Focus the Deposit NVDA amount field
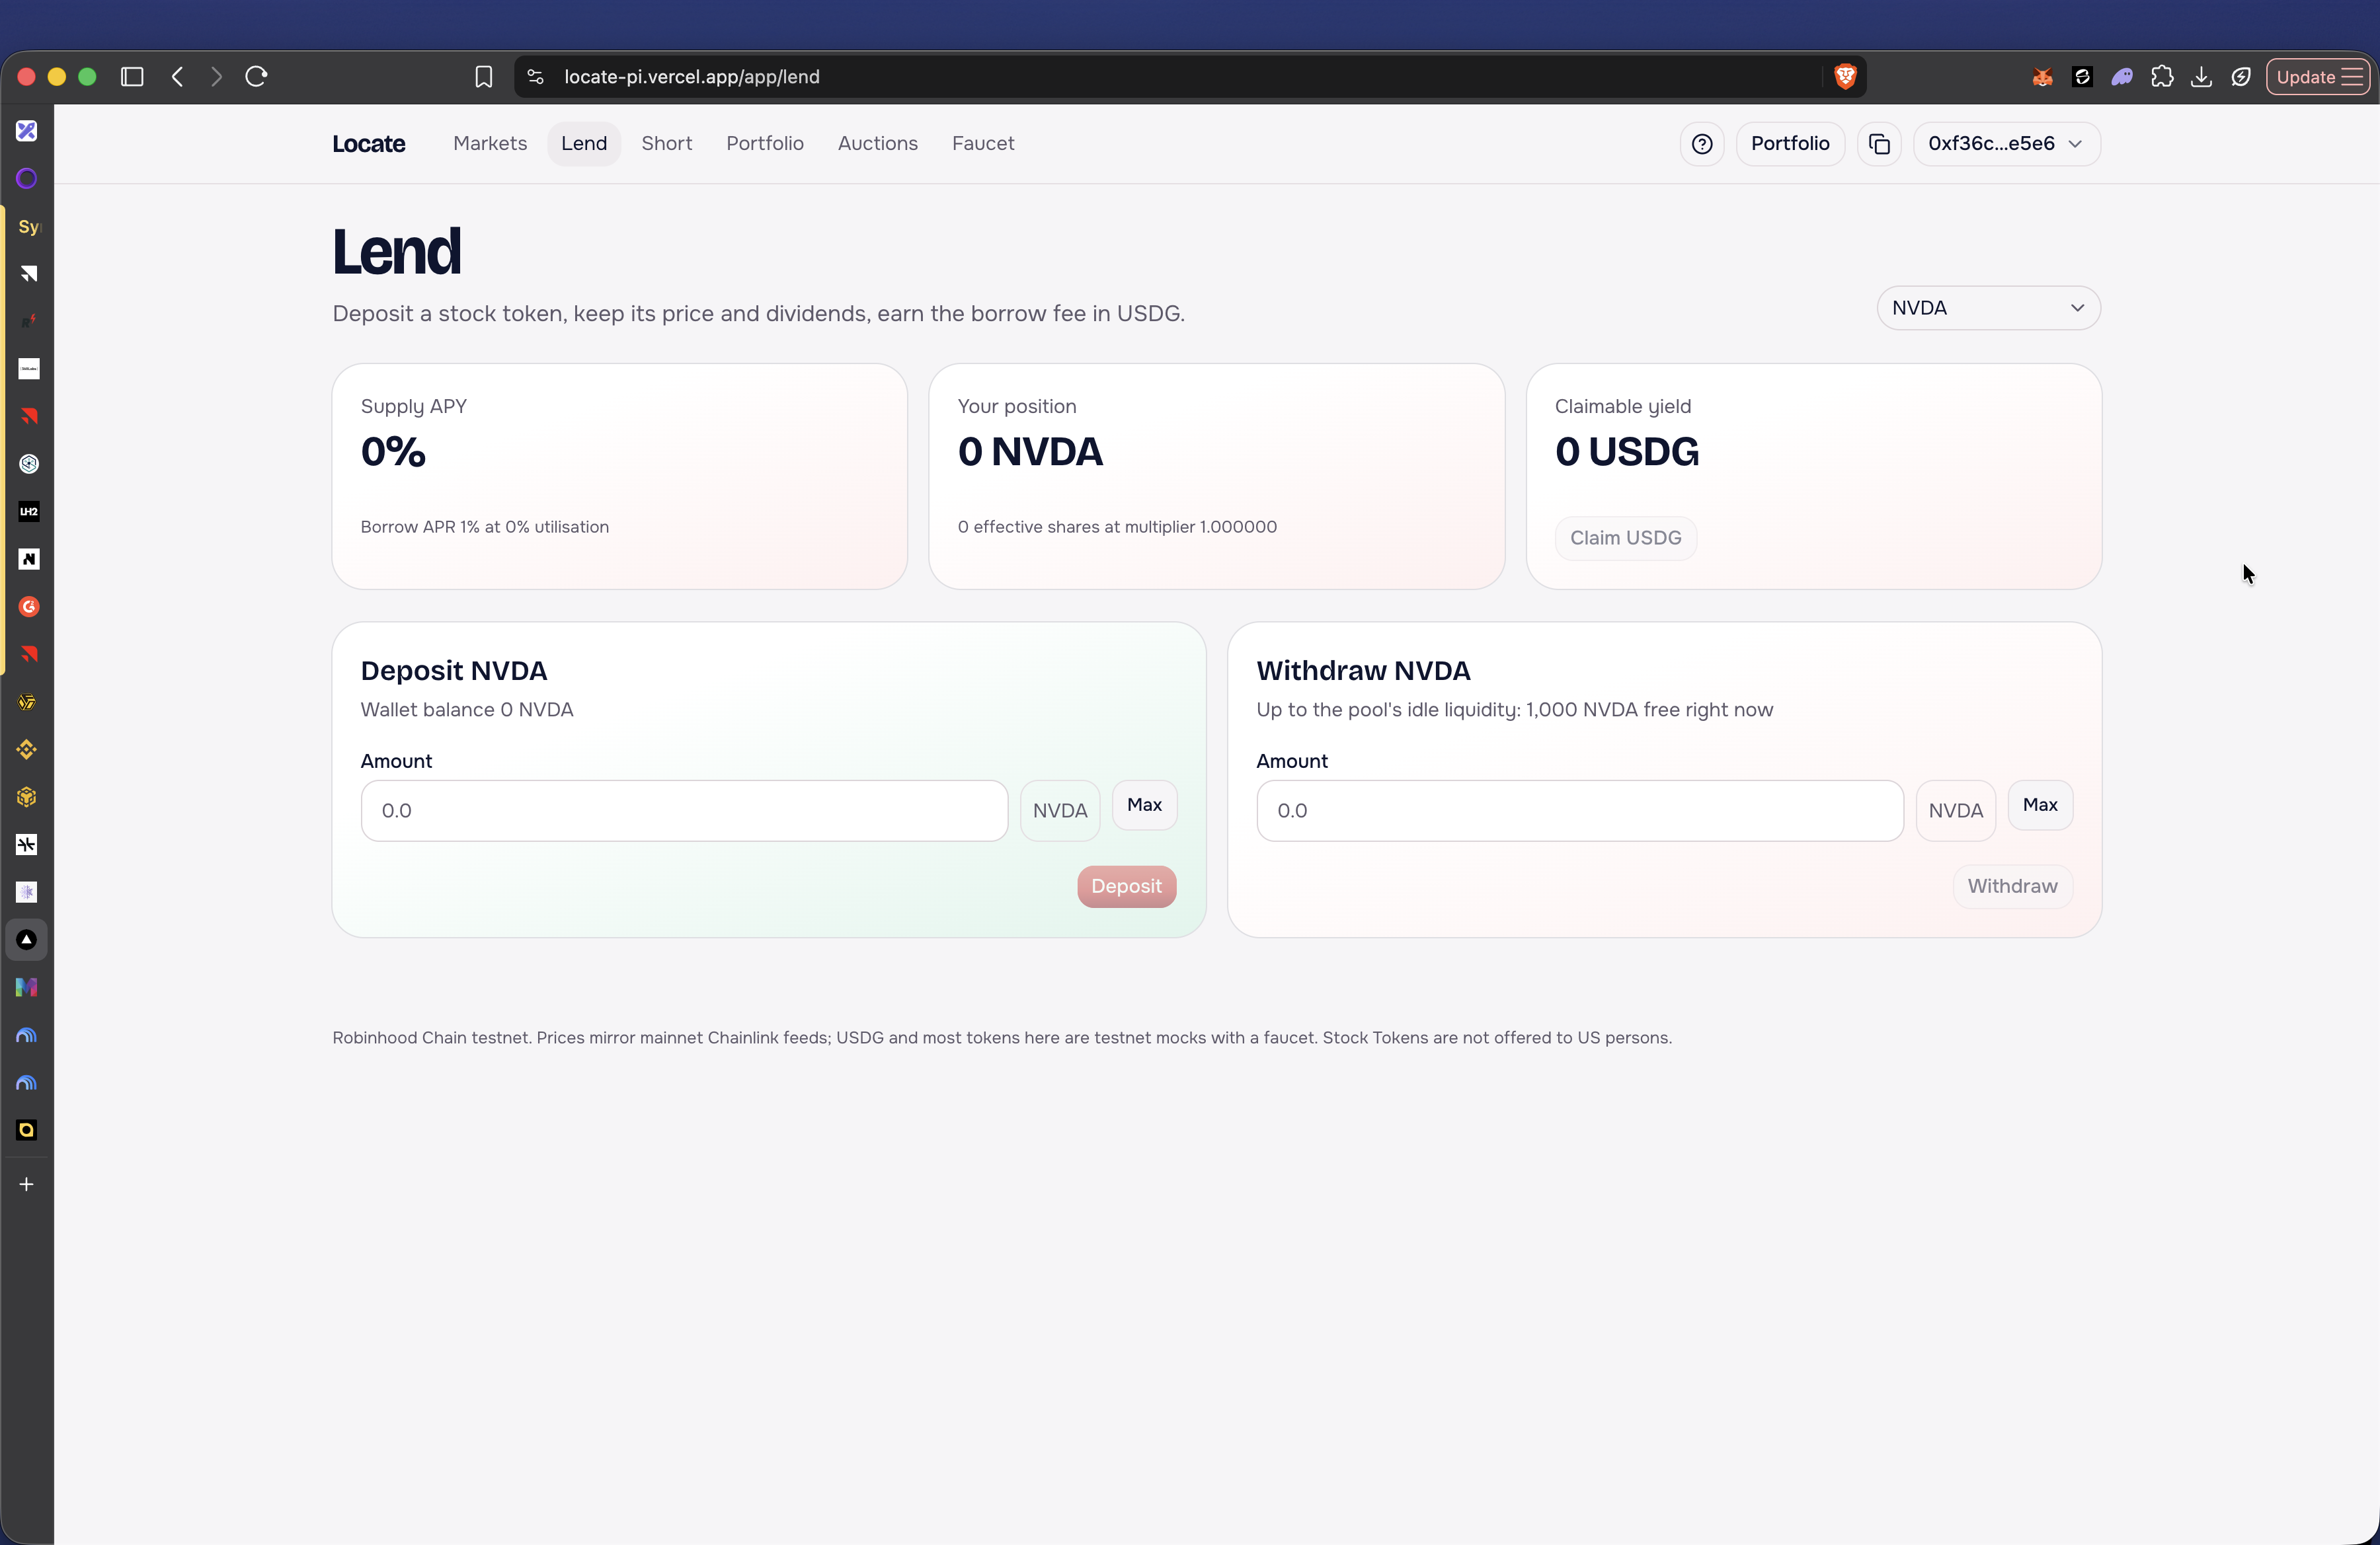The width and height of the screenshot is (2380, 1545). coord(684,810)
